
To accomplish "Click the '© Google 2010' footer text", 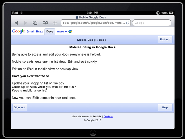I will tap(92, 120).
